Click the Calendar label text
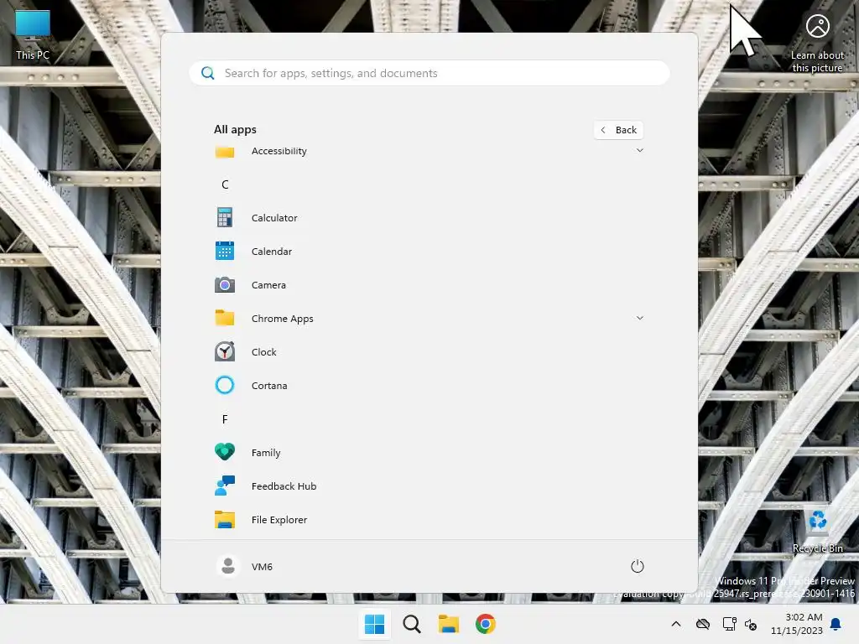This screenshot has height=644, width=859. tap(272, 252)
